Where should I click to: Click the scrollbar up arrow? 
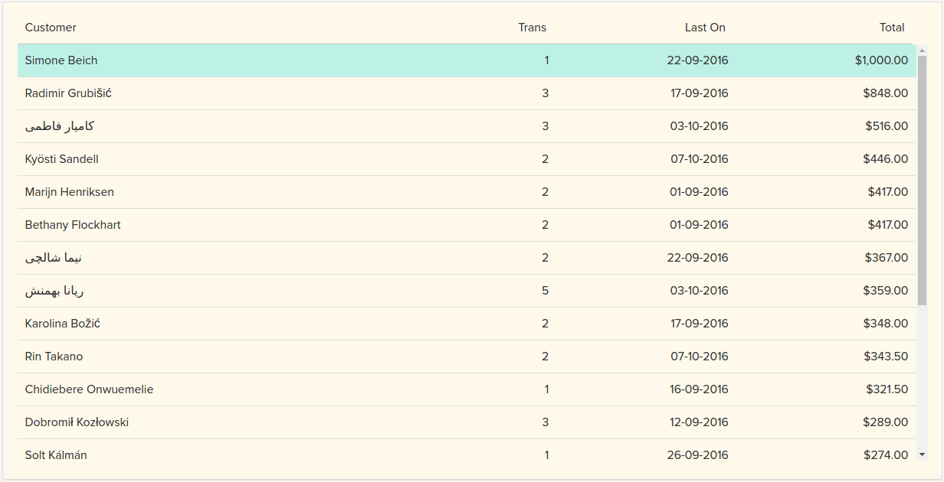tap(922, 50)
